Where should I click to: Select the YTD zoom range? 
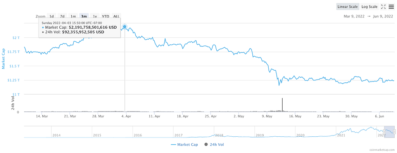coord(105,16)
